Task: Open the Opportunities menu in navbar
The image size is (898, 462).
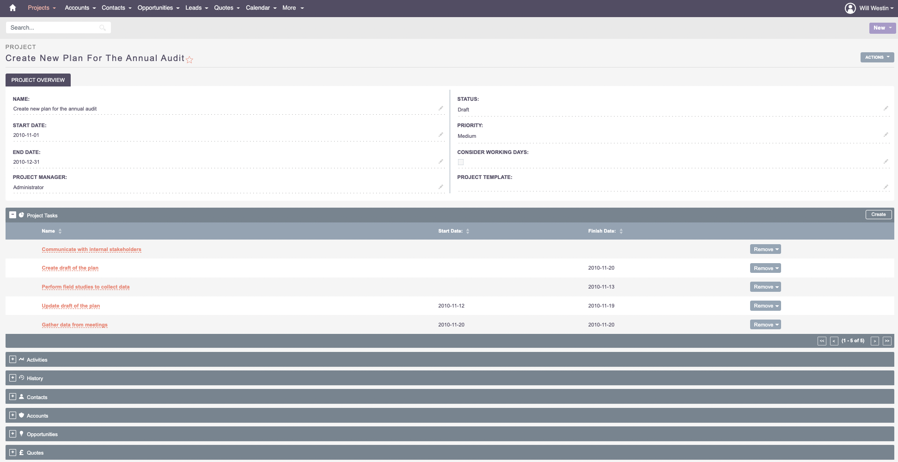Action: (x=158, y=8)
